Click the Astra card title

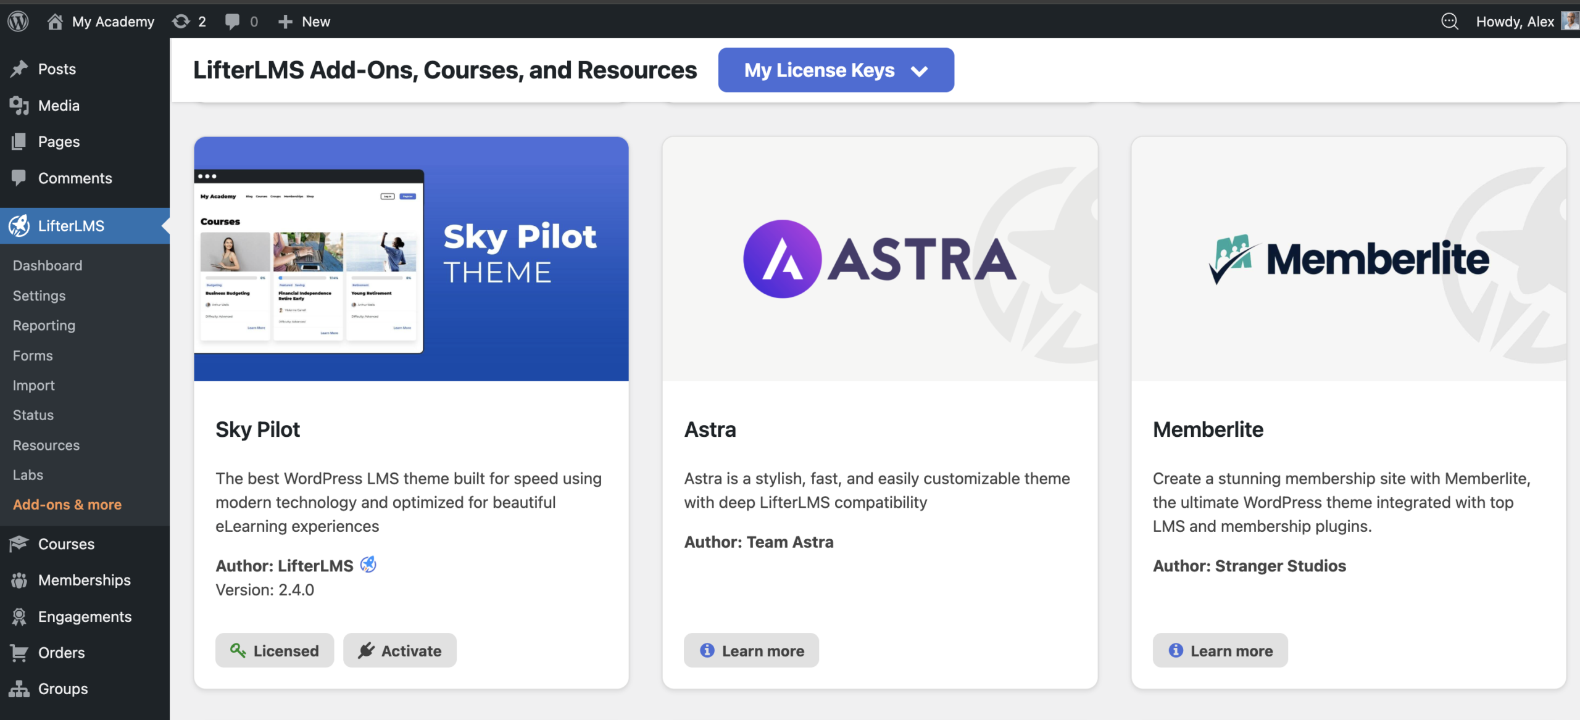click(x=710, y=429)
